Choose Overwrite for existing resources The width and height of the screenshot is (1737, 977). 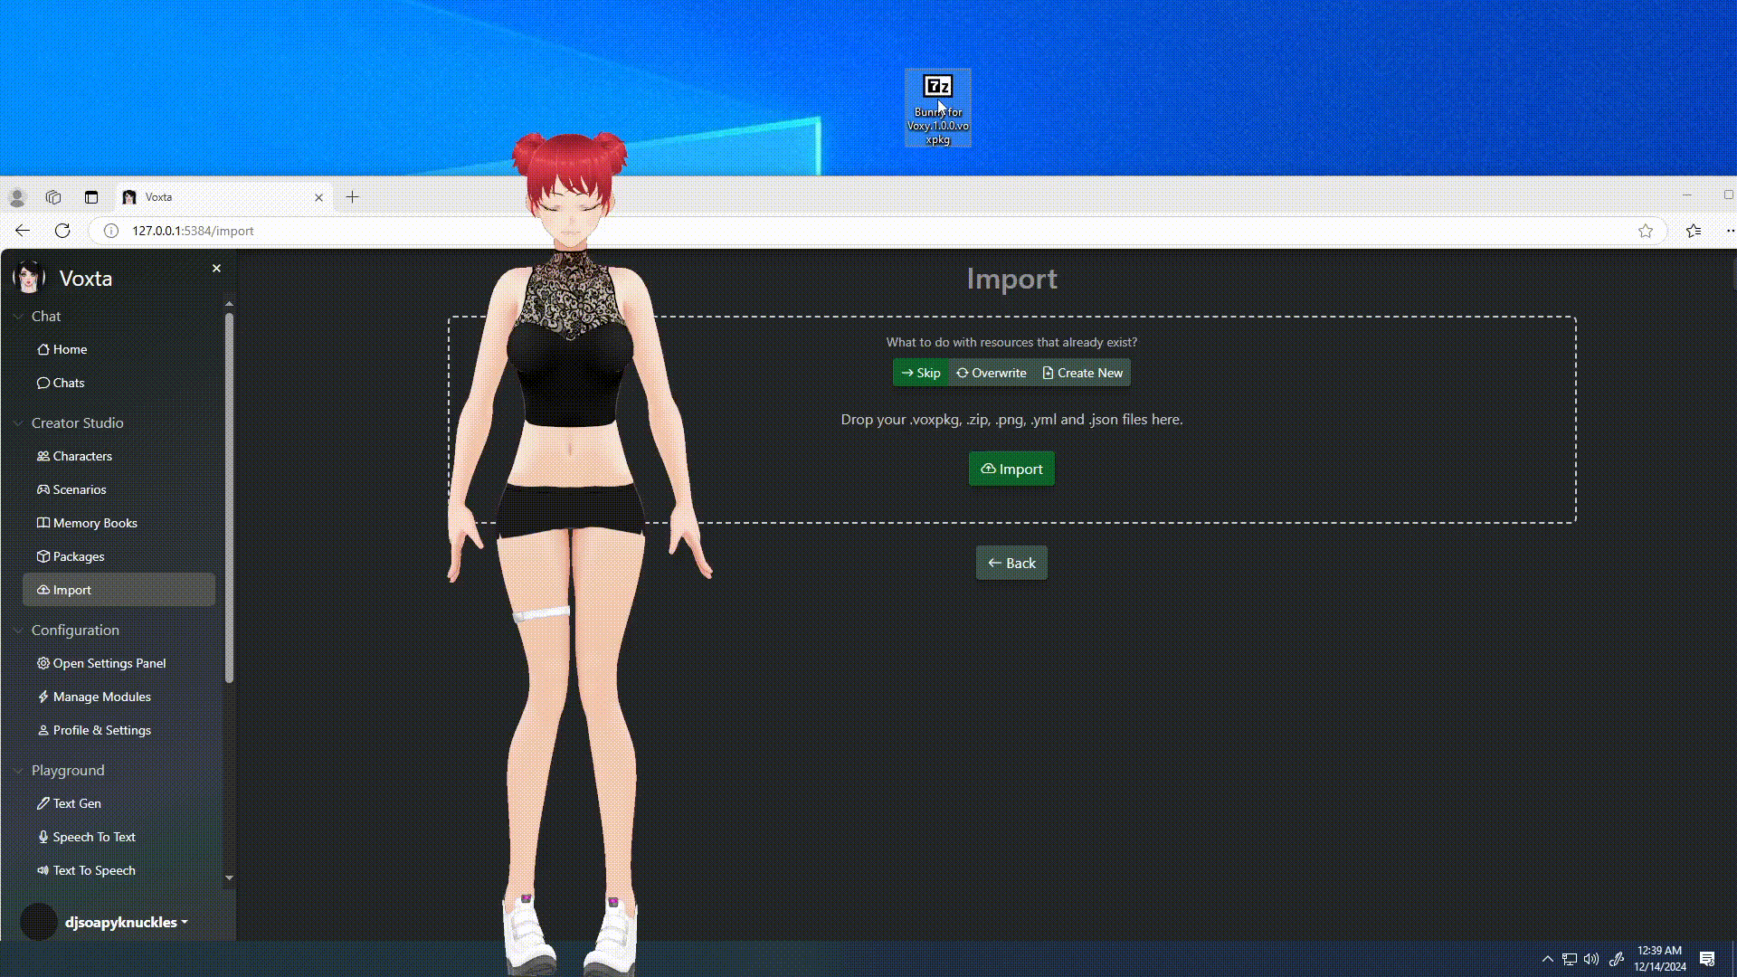[x=992, y=373]
